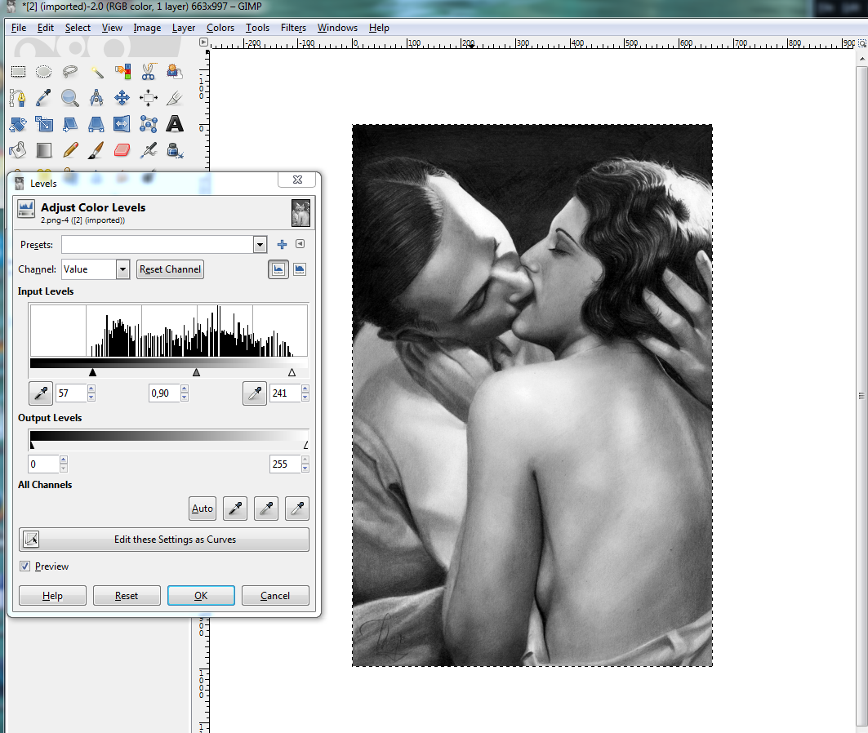The image size is (868, 733).
Task: Select the Zoom magnifier tool
Action: pyautogui.click(x=69, y=98)
